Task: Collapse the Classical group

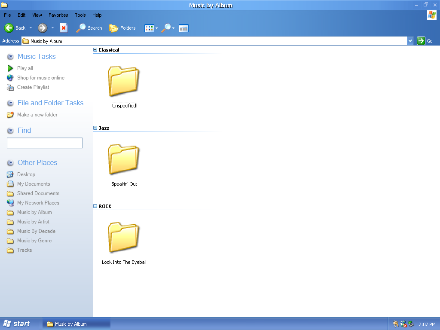Action: point(95,50)
